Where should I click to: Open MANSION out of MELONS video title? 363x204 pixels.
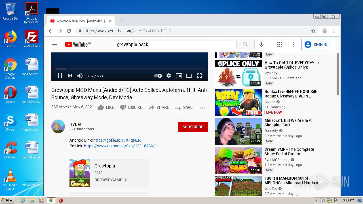(293, 180)
